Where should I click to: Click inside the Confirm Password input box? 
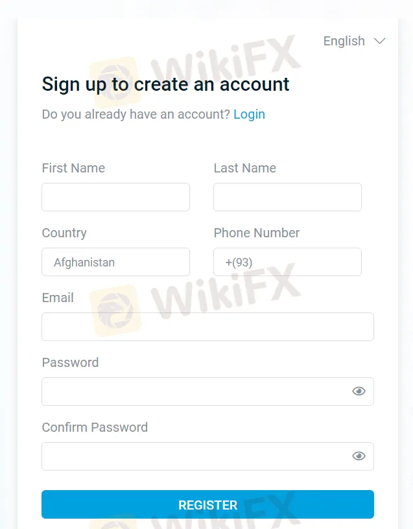click(195, 456)
